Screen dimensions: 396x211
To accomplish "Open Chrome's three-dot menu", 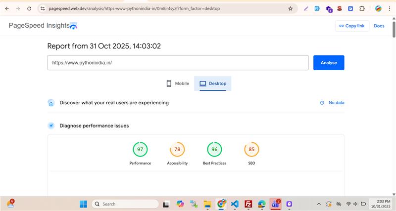I will [390, 8].
